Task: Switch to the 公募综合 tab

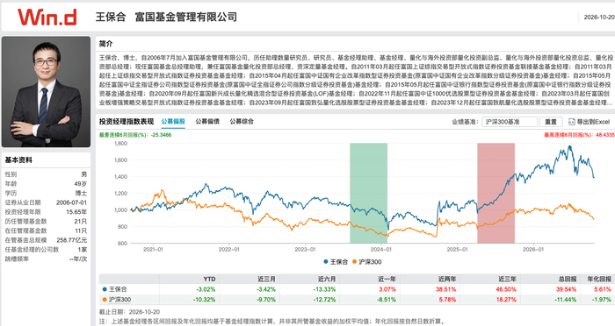Action: click(x=242, y=121)
